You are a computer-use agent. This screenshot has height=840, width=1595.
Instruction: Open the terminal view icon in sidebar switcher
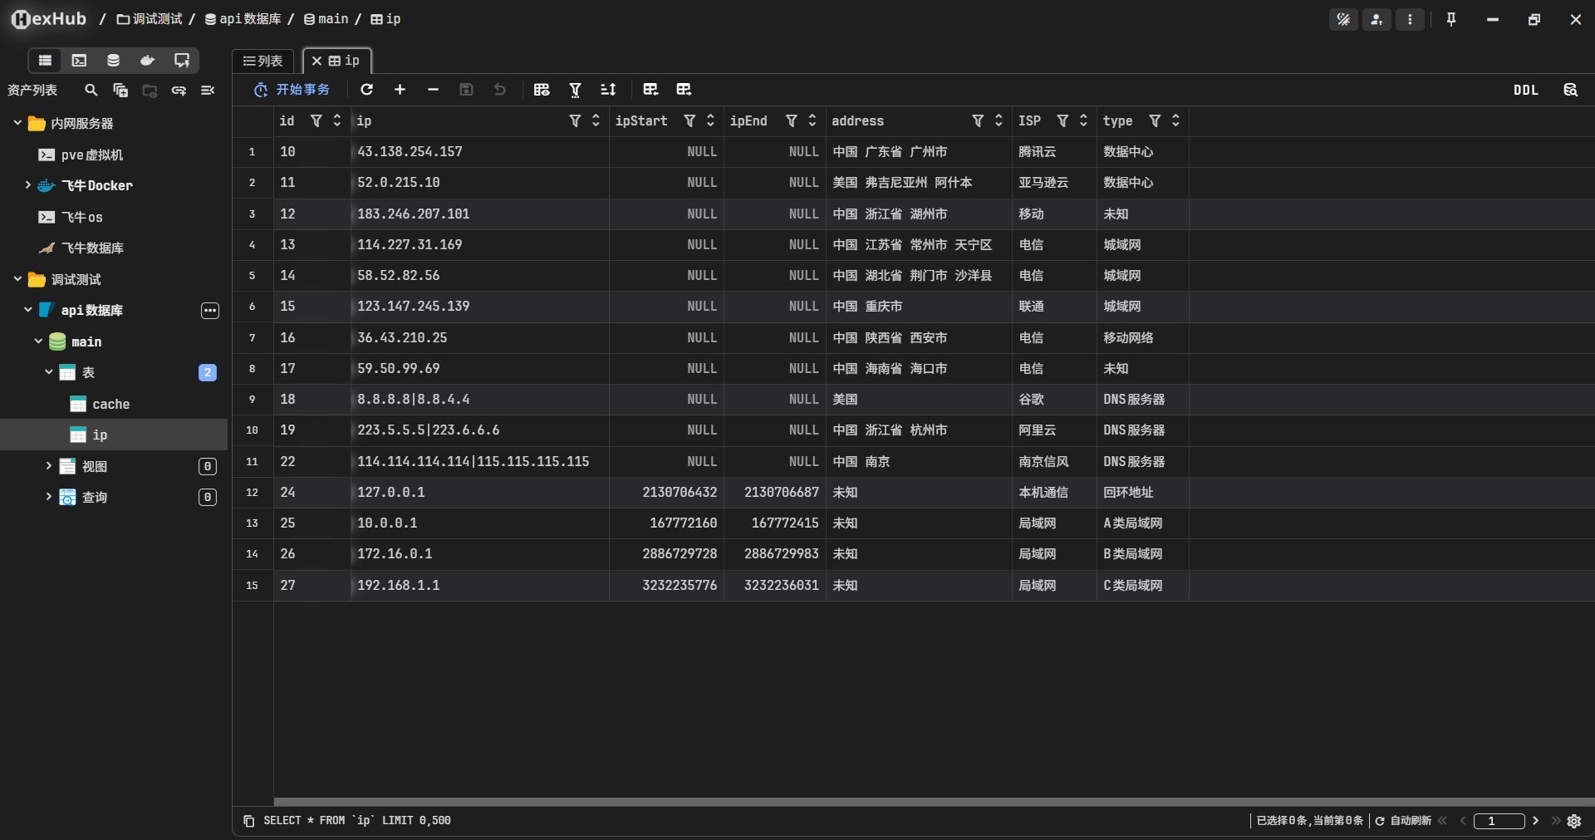coord(79,60)
